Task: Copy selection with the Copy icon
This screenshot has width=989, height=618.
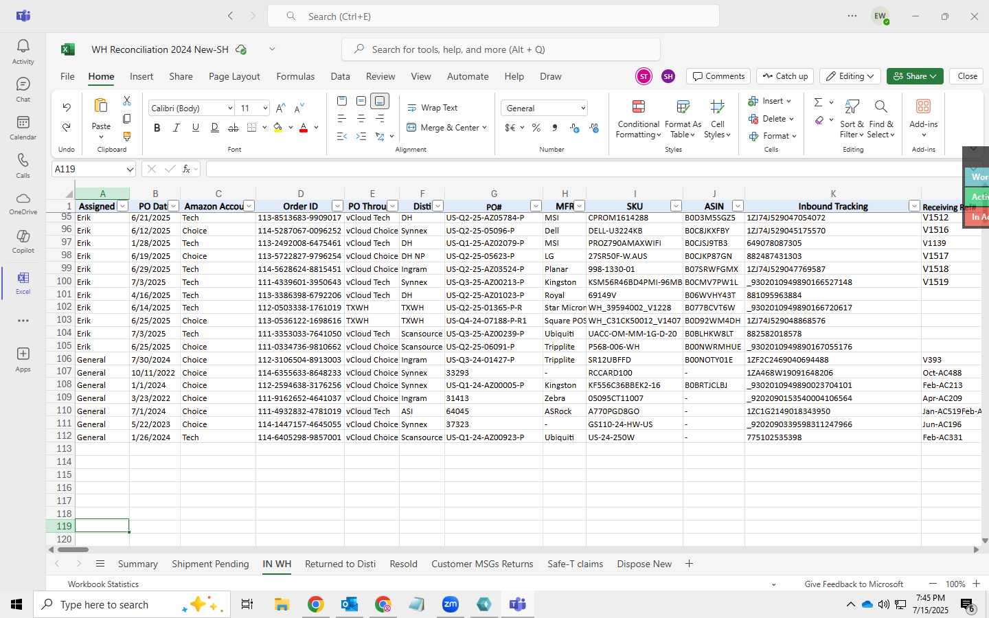Action: (x=127, y=119)
